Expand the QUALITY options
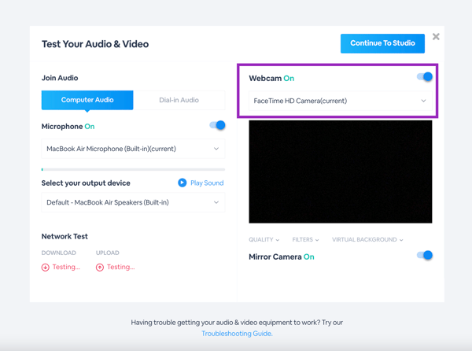 tap(264, 239)
